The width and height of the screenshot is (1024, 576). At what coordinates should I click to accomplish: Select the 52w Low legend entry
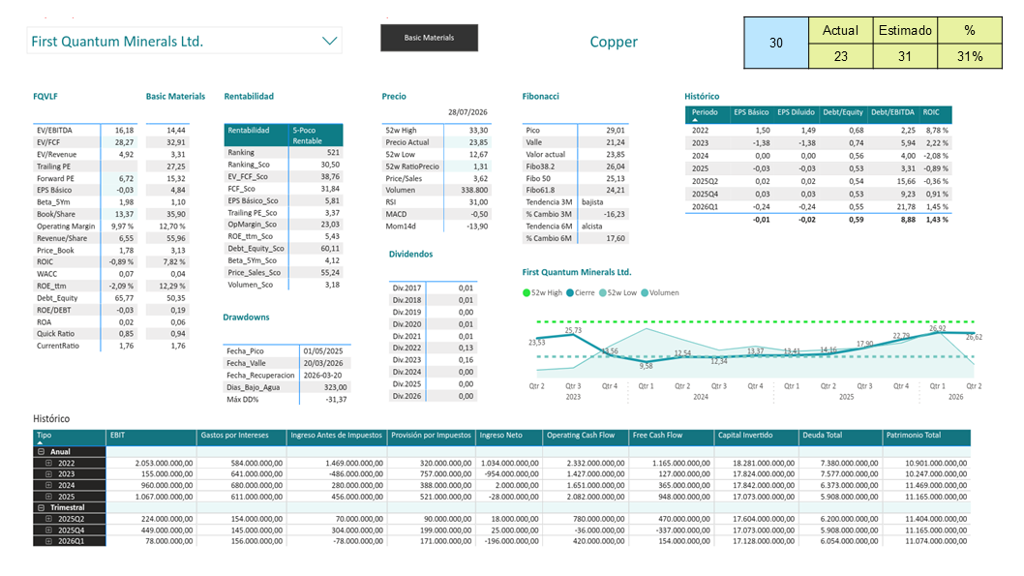(617, 292)
